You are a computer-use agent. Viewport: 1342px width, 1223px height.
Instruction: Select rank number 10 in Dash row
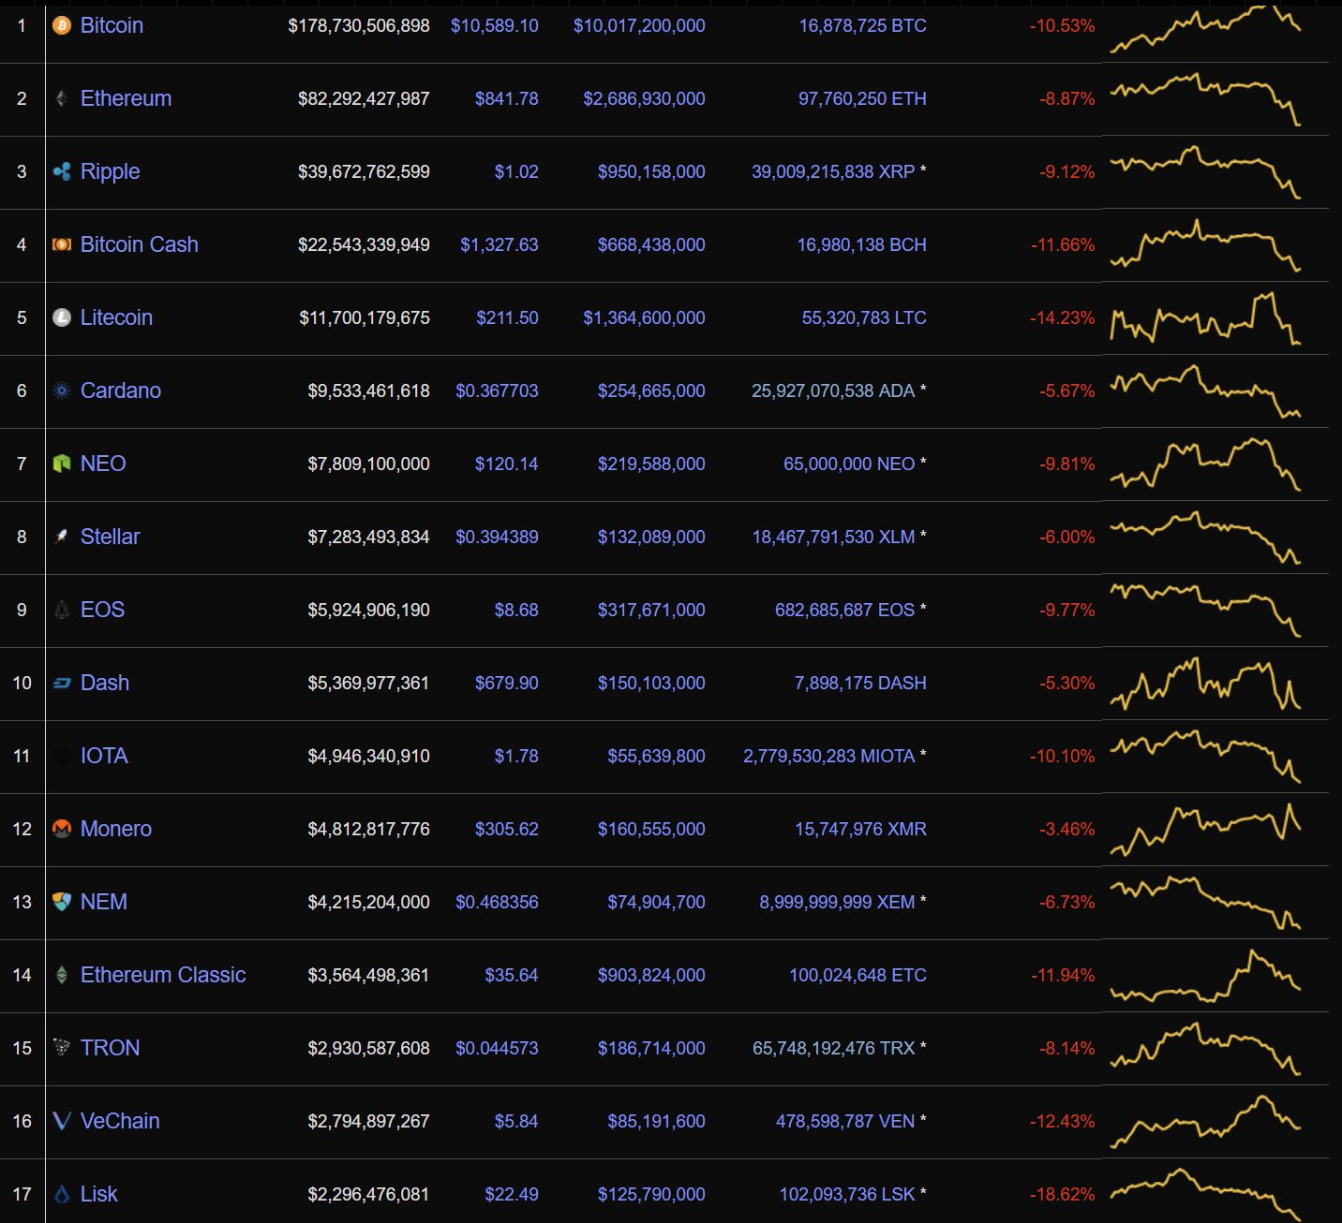point(22,683)
